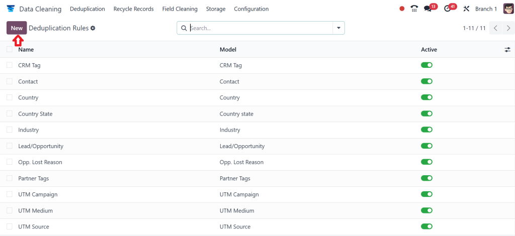Select the Contact row checkbox
The height and width of the screenshot is (236, 515).
[x=10, y=81]
